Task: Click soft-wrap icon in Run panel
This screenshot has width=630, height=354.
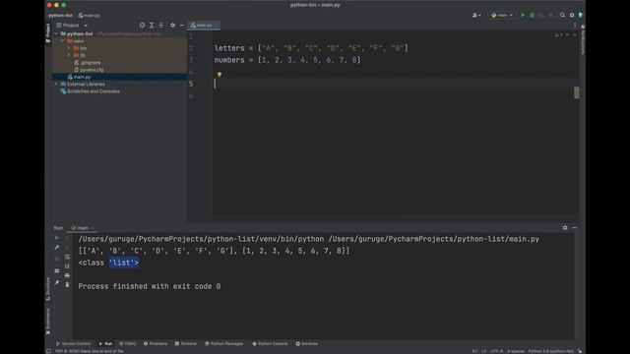Action: [67, 257]
